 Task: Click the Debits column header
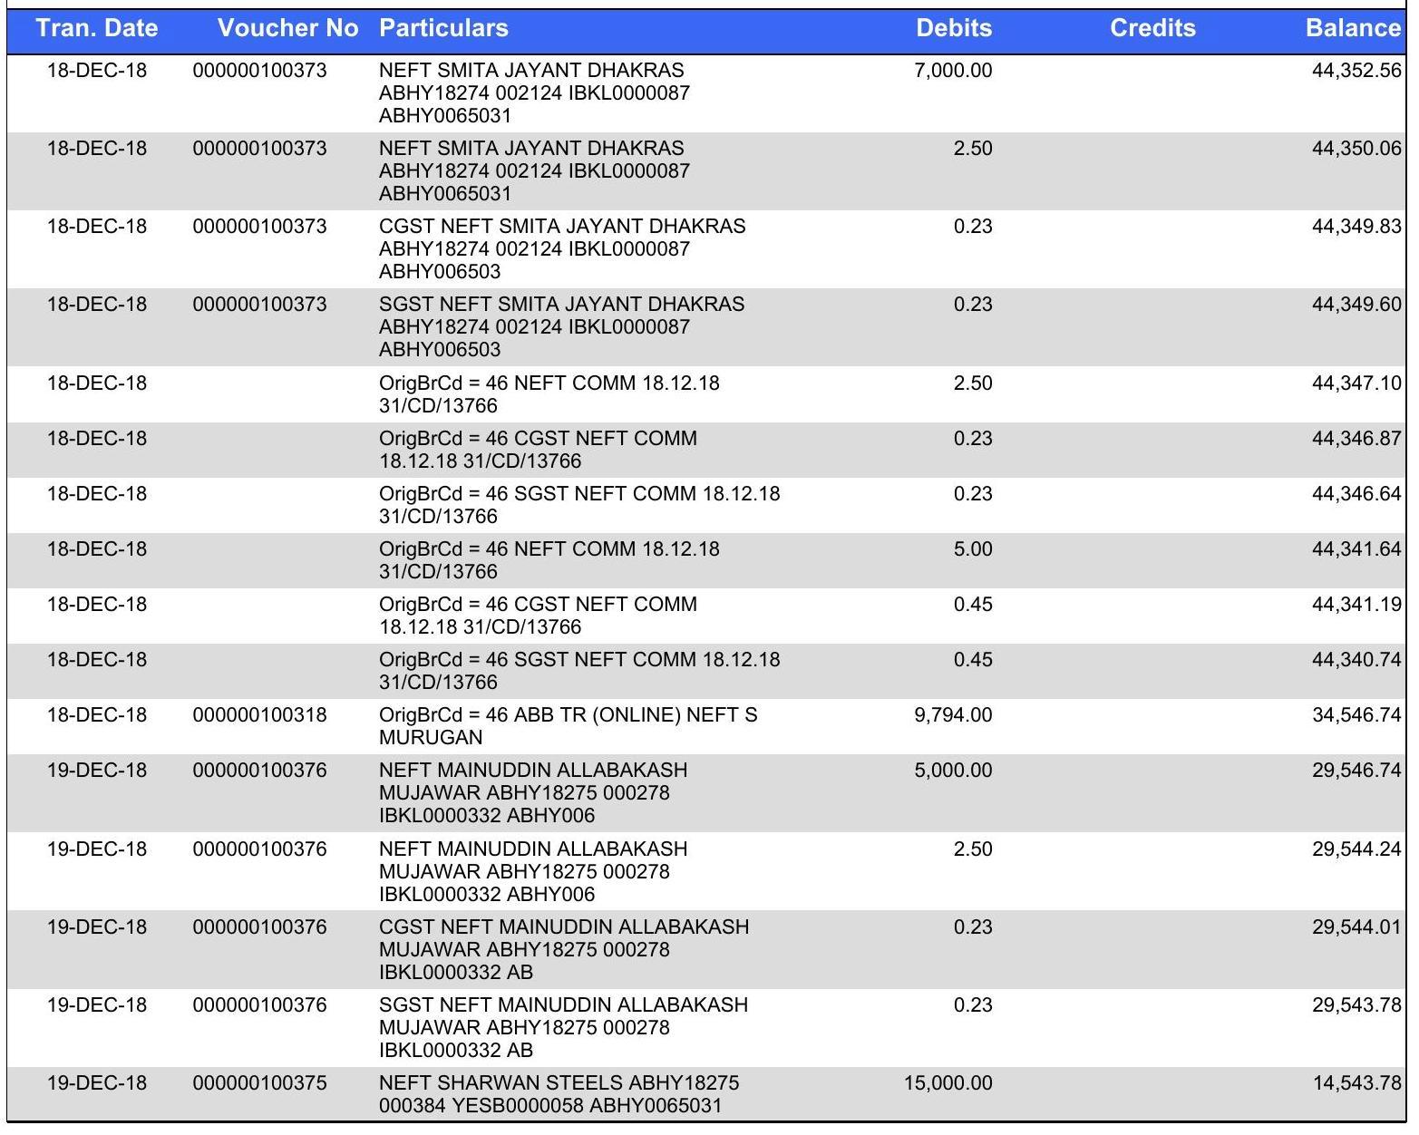(x=954, y=29)
